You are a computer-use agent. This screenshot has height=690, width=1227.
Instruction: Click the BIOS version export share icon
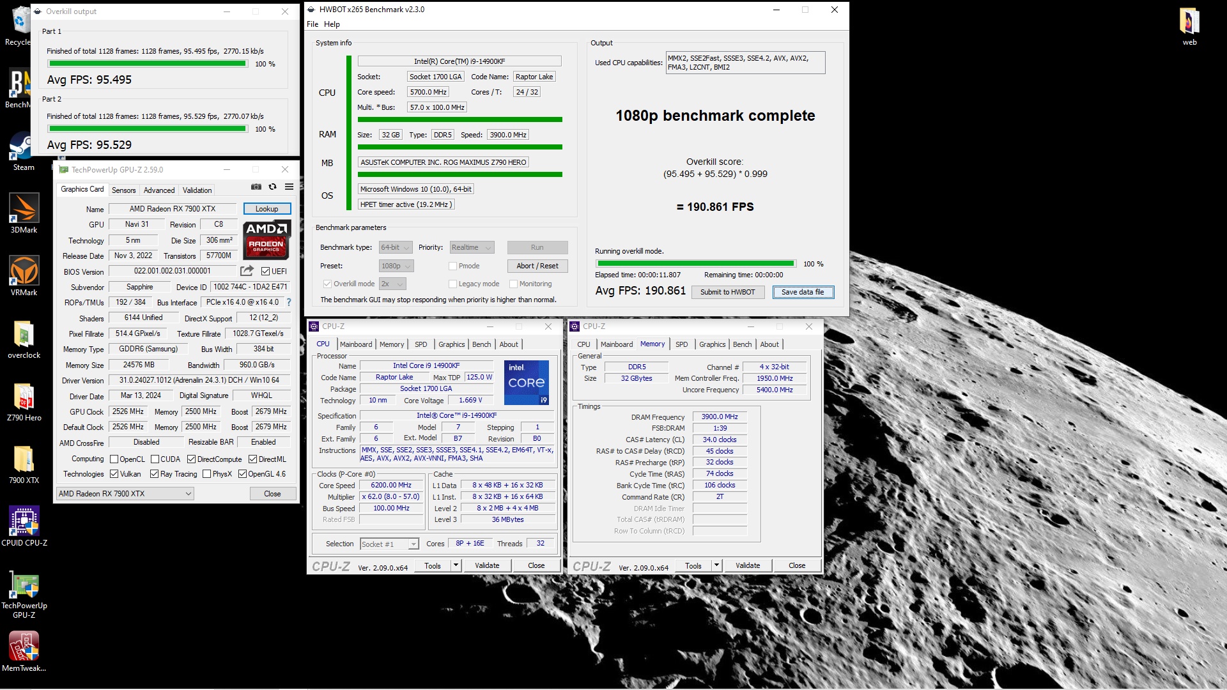tap(247, 271)
